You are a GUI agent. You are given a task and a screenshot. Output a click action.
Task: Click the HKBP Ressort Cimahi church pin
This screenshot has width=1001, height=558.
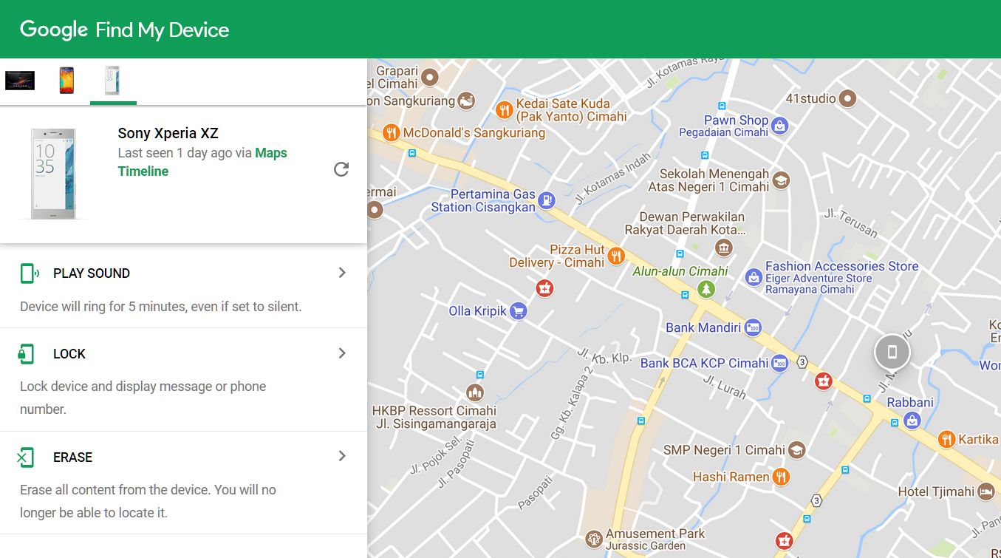475,392
